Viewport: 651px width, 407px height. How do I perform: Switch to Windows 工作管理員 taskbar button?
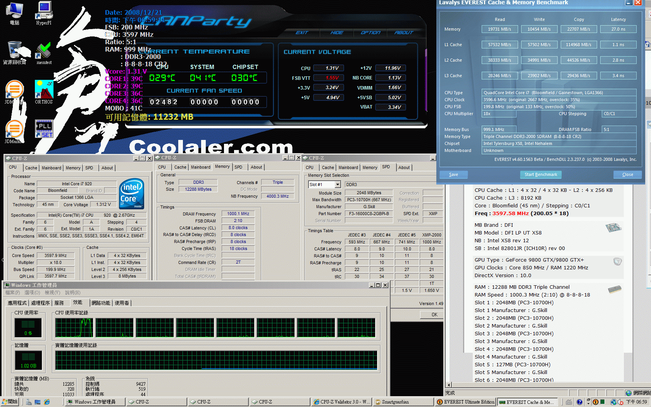point(95,402)
